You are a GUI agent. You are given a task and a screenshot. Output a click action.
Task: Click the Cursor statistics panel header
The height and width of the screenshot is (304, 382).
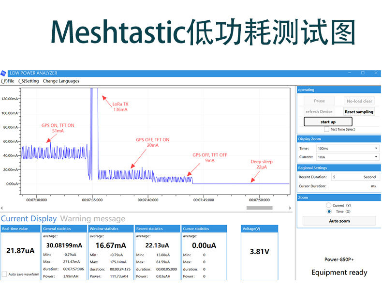click(x=204, y=228)
